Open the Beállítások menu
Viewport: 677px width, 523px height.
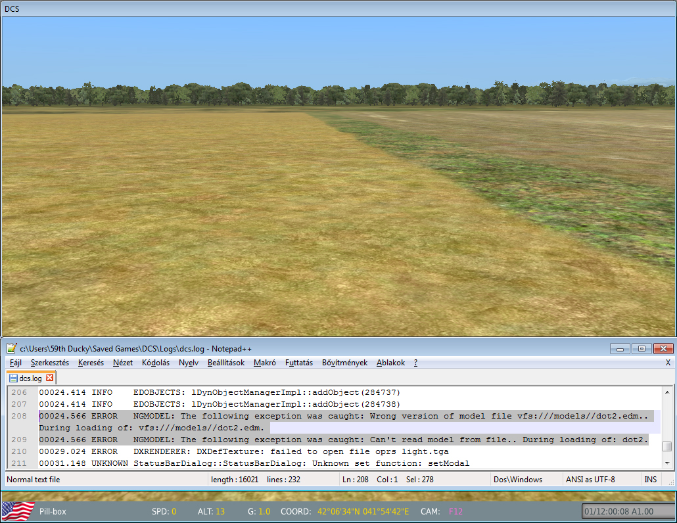(x=226, y=363)
